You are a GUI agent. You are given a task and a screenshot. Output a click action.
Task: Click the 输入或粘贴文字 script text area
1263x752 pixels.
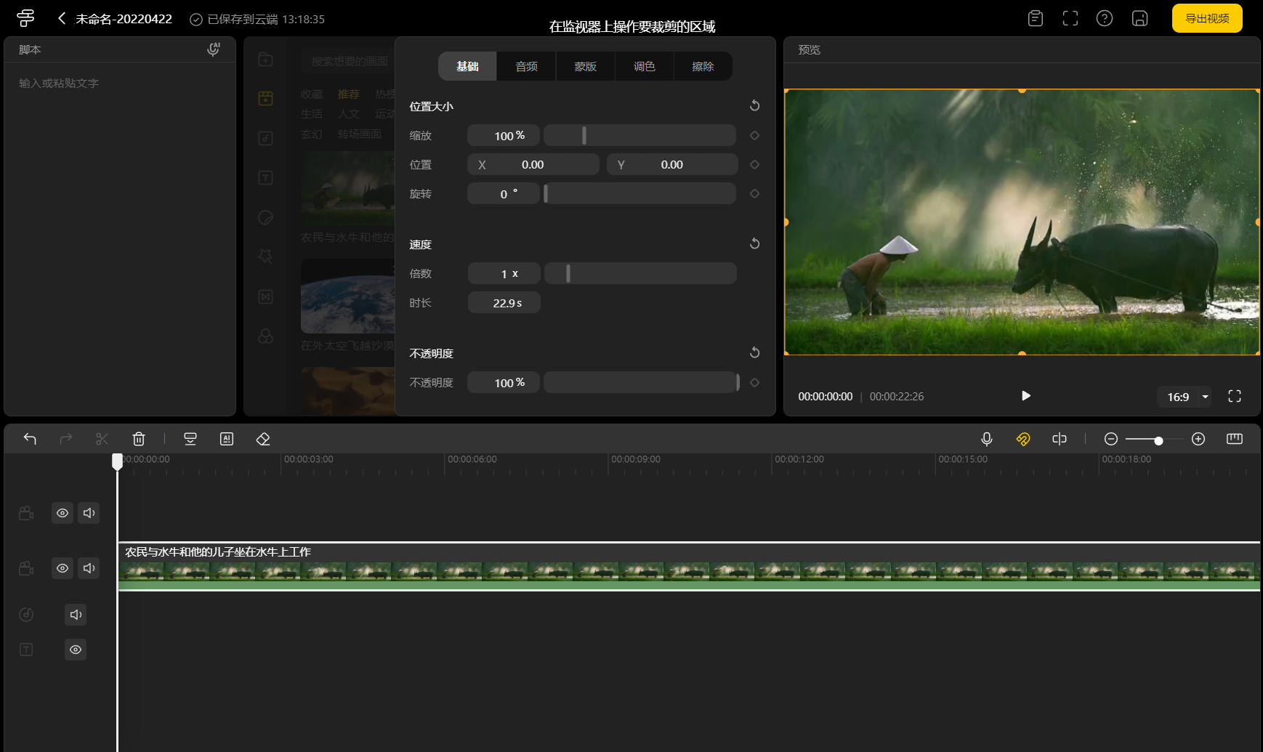click(120, 240)
